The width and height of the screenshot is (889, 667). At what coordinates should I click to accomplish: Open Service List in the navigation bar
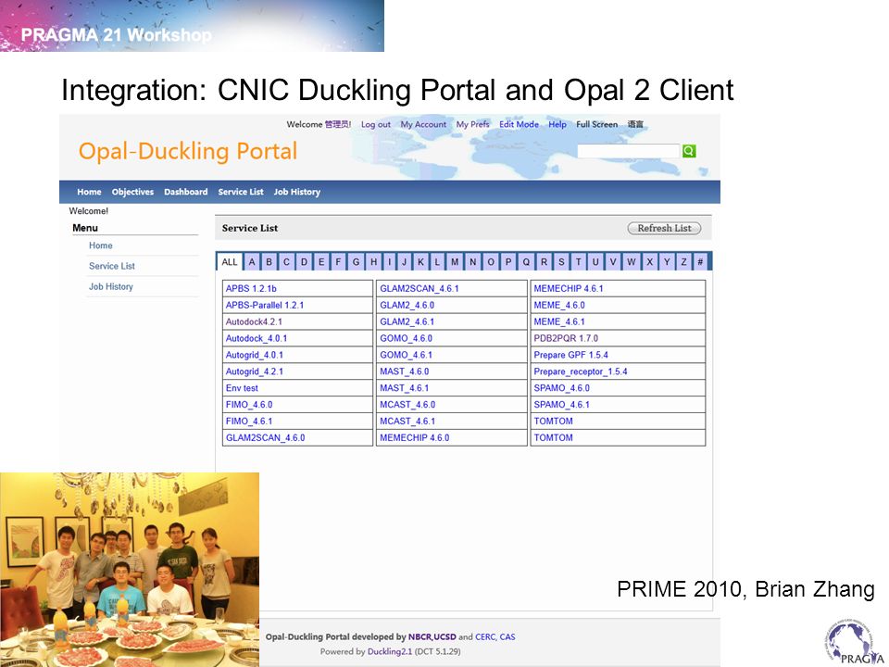[x=241, y=192]
